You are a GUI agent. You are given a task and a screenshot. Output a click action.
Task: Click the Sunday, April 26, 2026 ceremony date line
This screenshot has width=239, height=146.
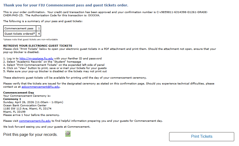point(33,102)
